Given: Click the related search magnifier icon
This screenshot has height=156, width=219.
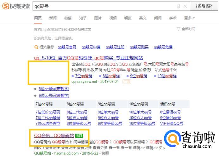Looking at the screenshot, I should 36,47.
